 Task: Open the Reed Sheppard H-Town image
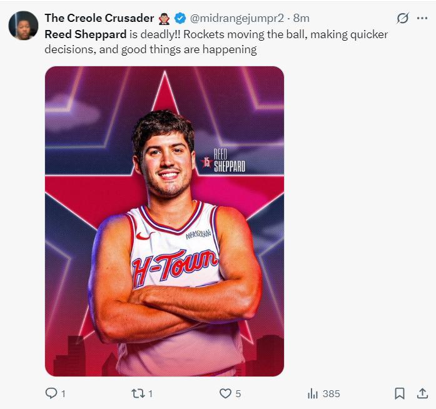click(165, 221)
